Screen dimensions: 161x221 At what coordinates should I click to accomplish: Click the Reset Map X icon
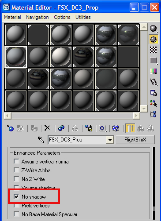[x=47, y=128]
